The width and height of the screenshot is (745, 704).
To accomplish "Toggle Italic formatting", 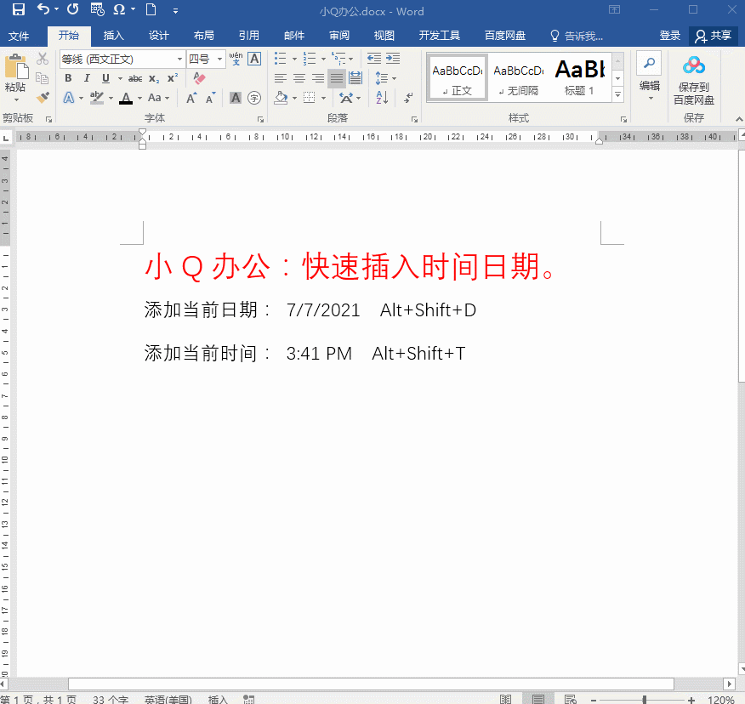I will click(x=87, y=78).
